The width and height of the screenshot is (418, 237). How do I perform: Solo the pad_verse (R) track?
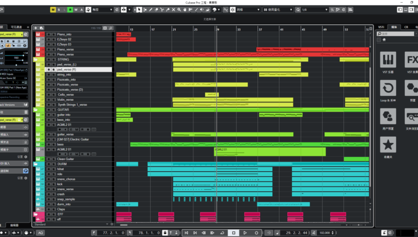53,70
